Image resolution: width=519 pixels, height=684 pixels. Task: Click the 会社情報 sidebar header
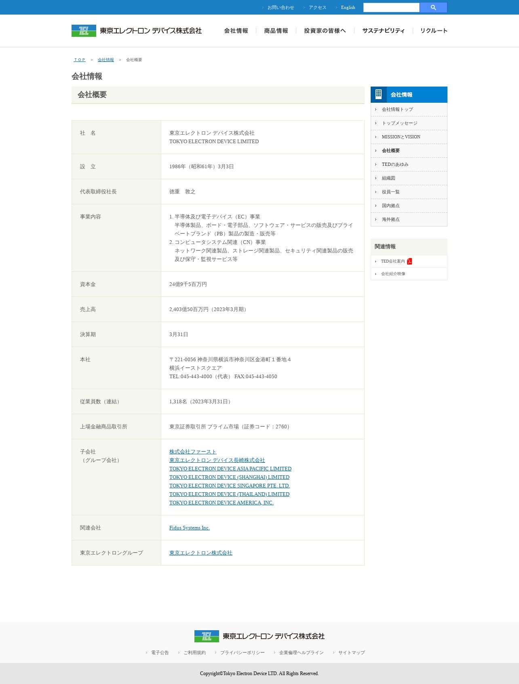pyautogui.click(x=409, y=95)
